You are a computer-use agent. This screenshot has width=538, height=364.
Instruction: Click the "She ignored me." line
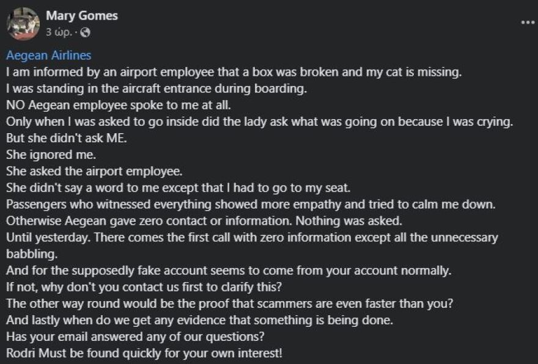pyautogui.click(x=47, y=155)
